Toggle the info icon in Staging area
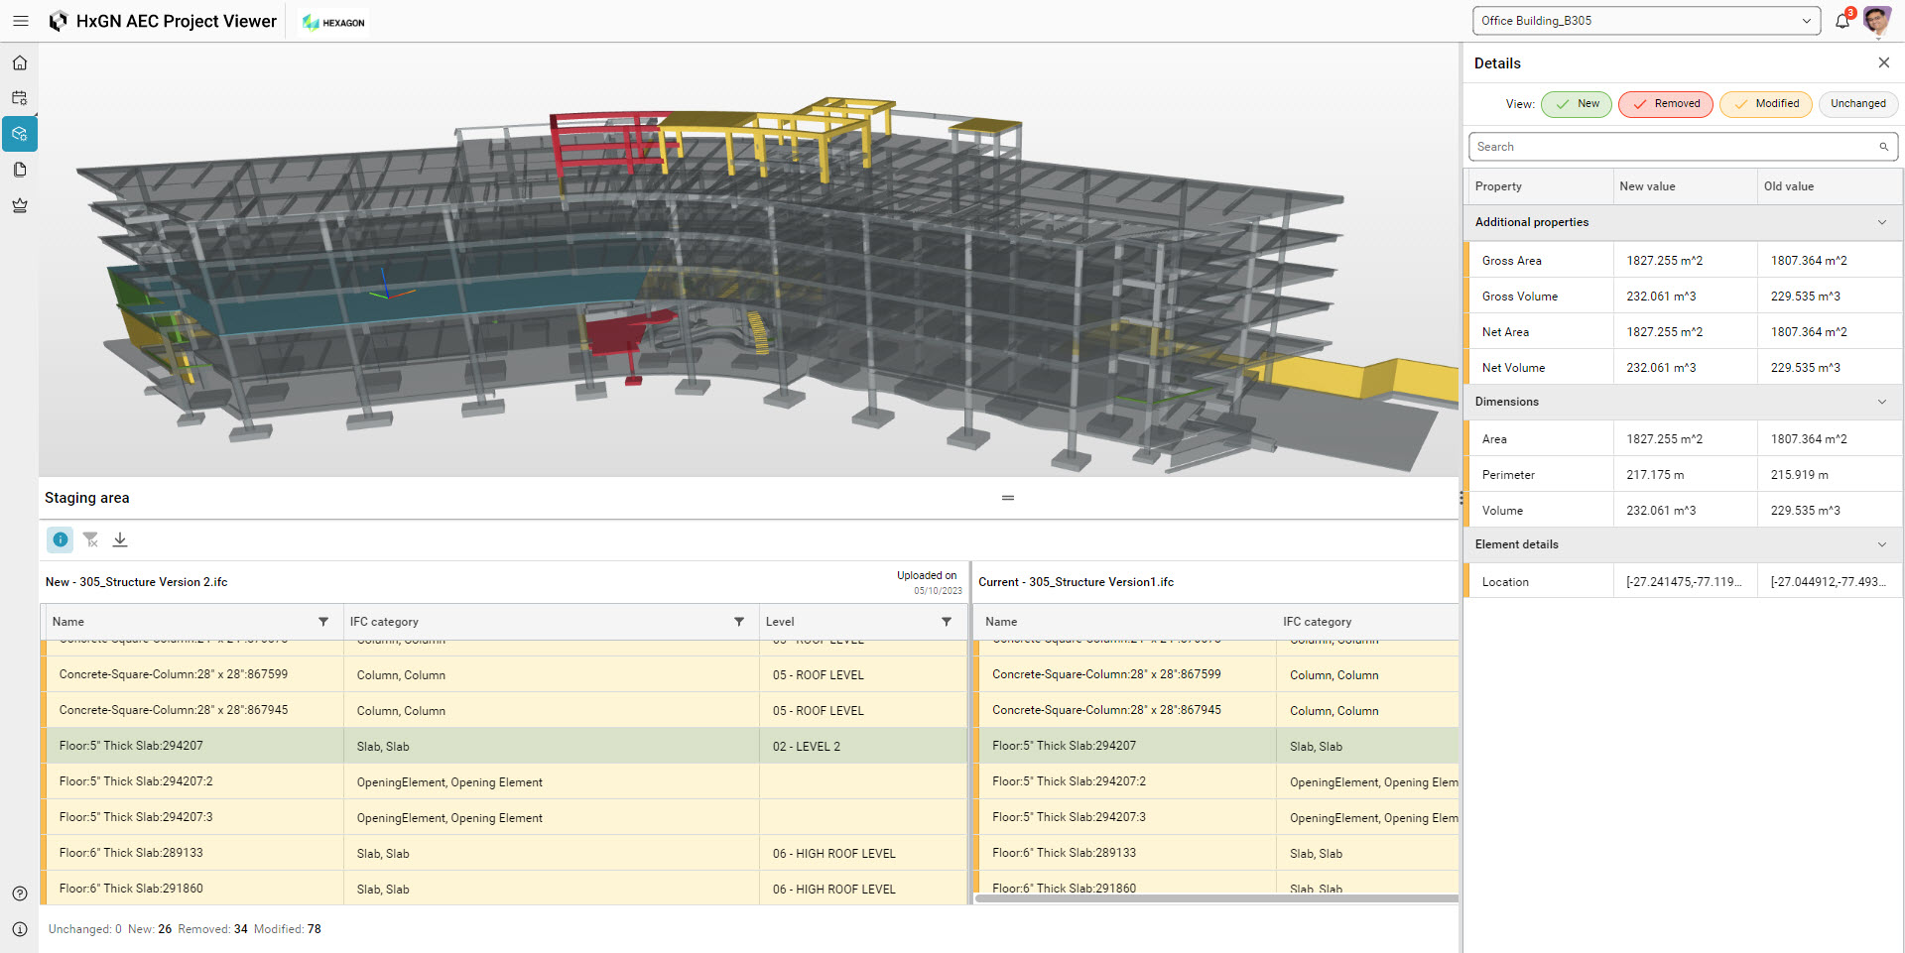1905x953 pixels. (61, 539)
